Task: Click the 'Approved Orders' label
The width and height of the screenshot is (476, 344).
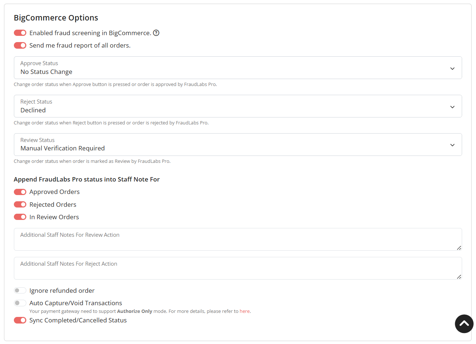Action: coord(54,192)
